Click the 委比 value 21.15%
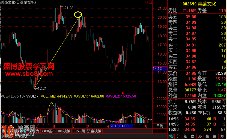Screen dimensions: 227x139 click(189, 11)
